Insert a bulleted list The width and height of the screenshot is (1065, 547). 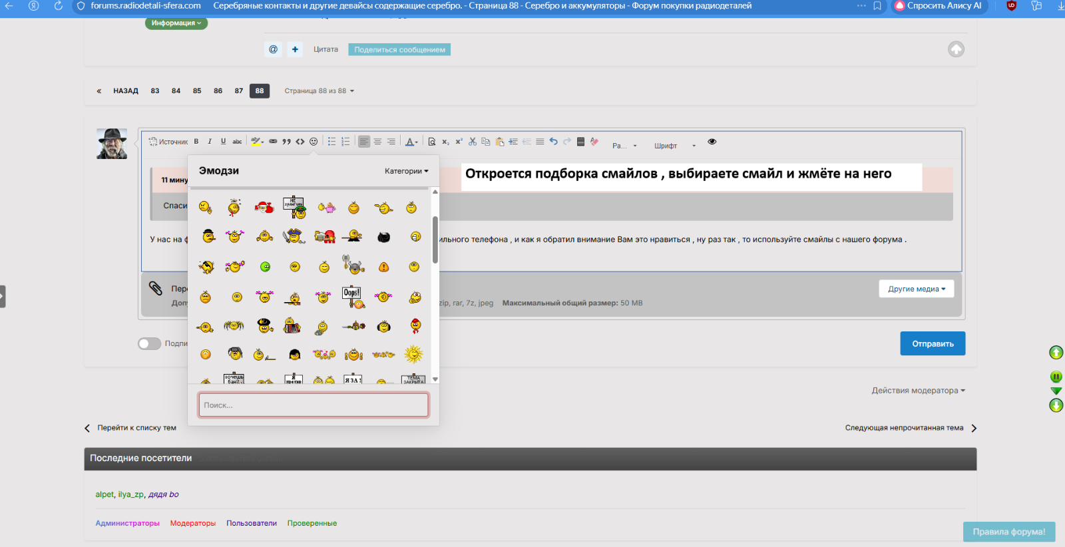[331, 142]
